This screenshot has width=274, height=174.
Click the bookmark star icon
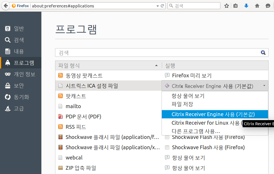pos(226,5)
